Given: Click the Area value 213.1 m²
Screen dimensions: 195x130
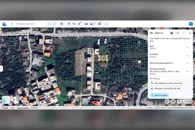Looking at the screenshot, I should [153, 49].
